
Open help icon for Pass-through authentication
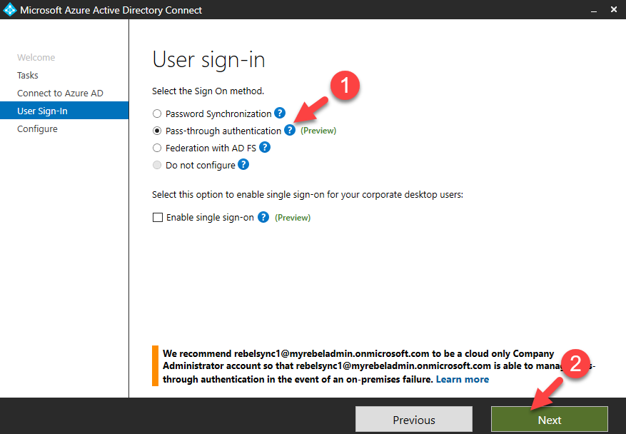290,130
